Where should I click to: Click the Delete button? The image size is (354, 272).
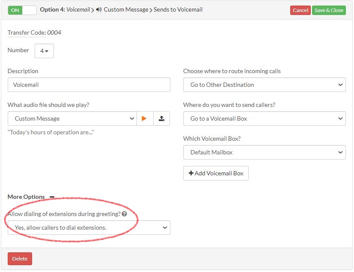[x=20, y=259]
